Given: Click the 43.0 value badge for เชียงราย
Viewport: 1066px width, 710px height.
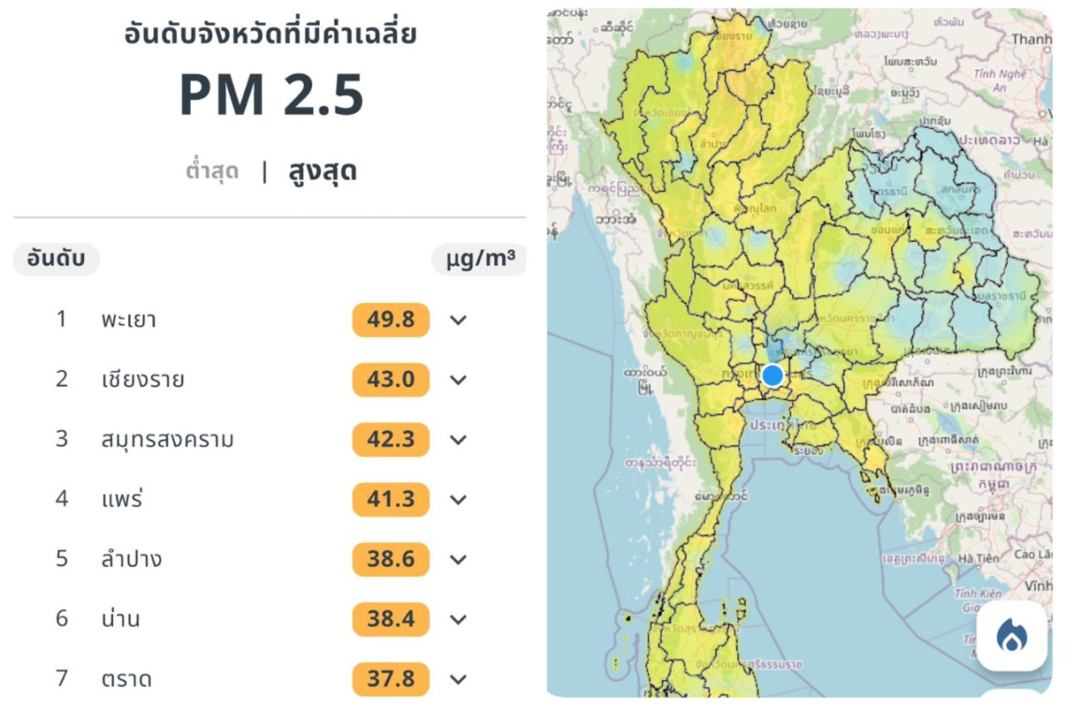Looking at the screenshot, I should pyautogui.click(x=391, y=380).
